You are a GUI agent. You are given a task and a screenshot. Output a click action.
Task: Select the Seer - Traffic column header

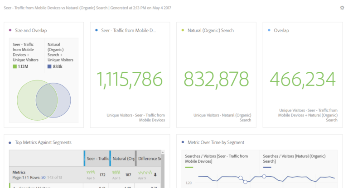(x=97, y=159)
